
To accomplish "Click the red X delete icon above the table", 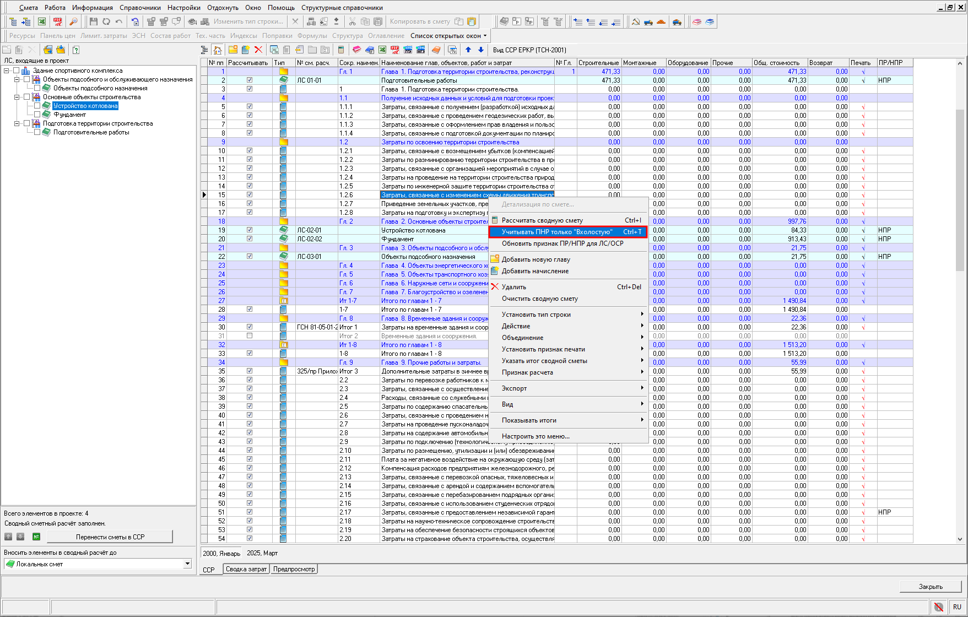I will pyautogui.click(x=258, y=50).
